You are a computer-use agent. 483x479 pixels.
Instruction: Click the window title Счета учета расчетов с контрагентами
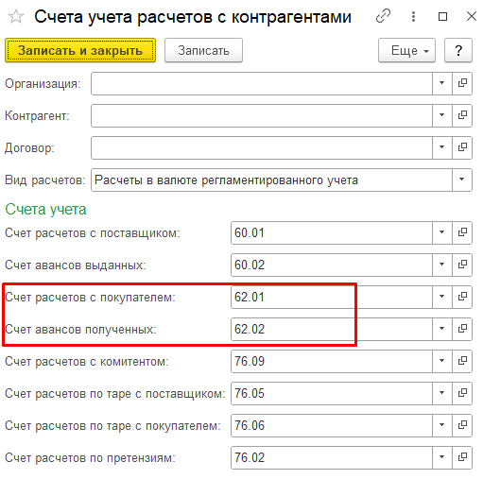coord(193,17)
